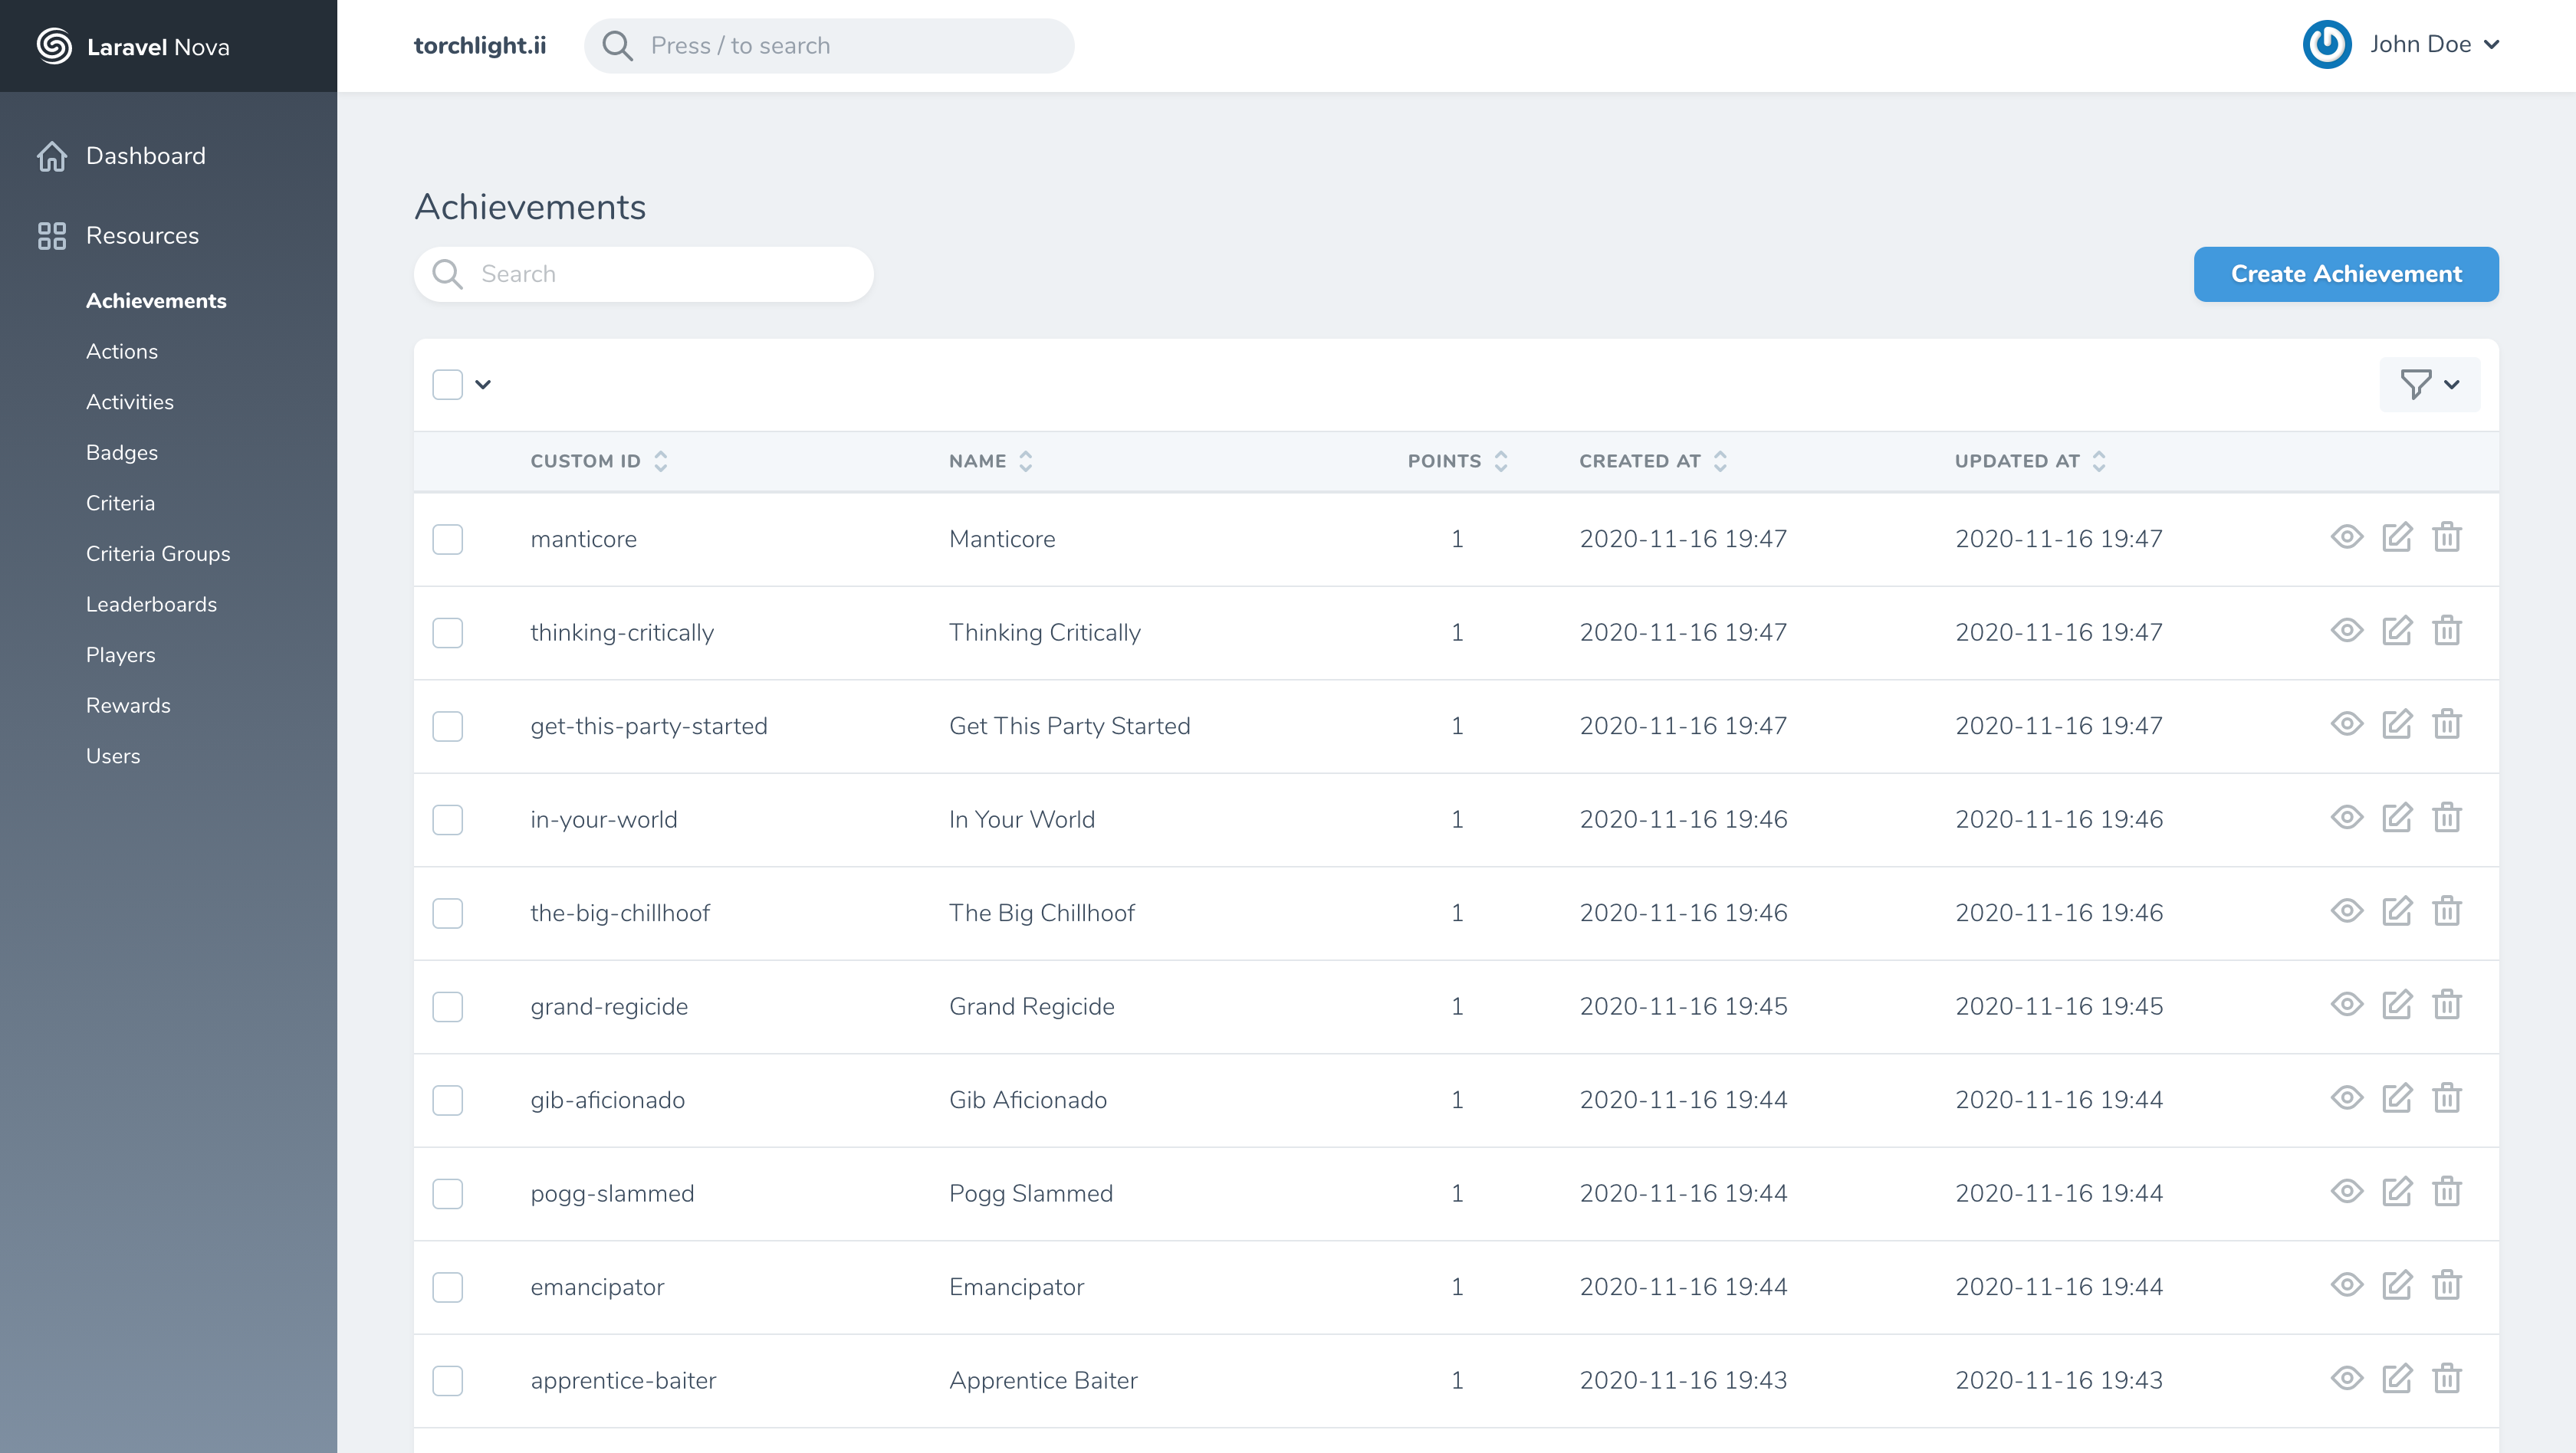This screenshot has height=1453, width=2576.
Task: Edit the-big-chillhoof achievement
Action: pos(2397,911)
